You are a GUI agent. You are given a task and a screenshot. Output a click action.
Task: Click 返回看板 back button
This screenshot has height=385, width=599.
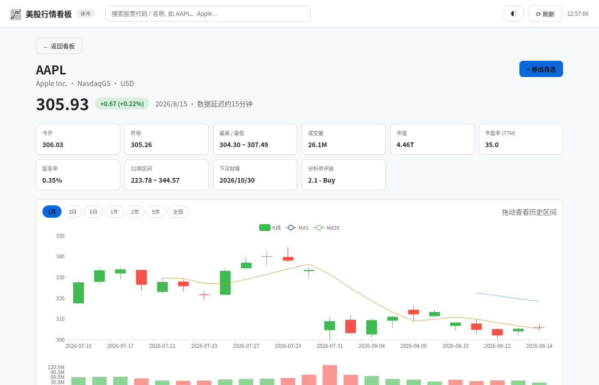[59, 46]
